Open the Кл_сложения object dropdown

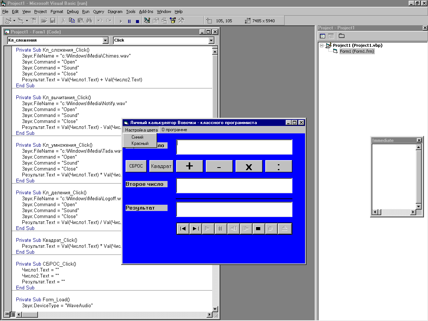106,40
